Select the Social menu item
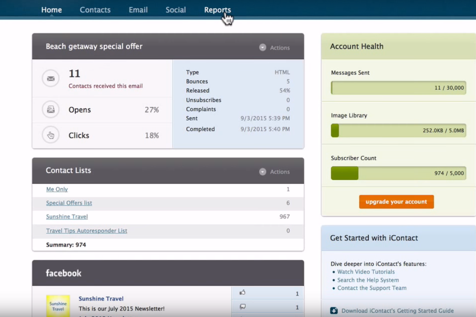 pos(175,10)
